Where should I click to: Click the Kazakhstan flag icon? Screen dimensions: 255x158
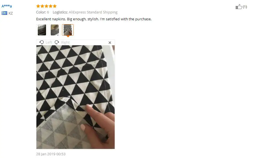point(4,13)
